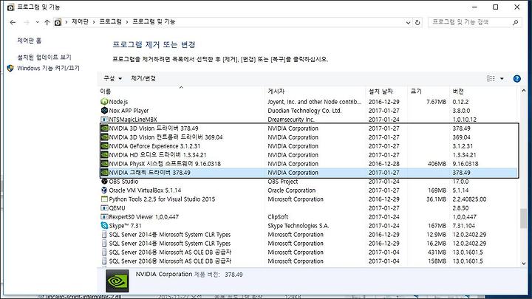The height and width of the screenshot is (299, 532).
Task: Click the 제거/변경 button
Action: (143, 78)
